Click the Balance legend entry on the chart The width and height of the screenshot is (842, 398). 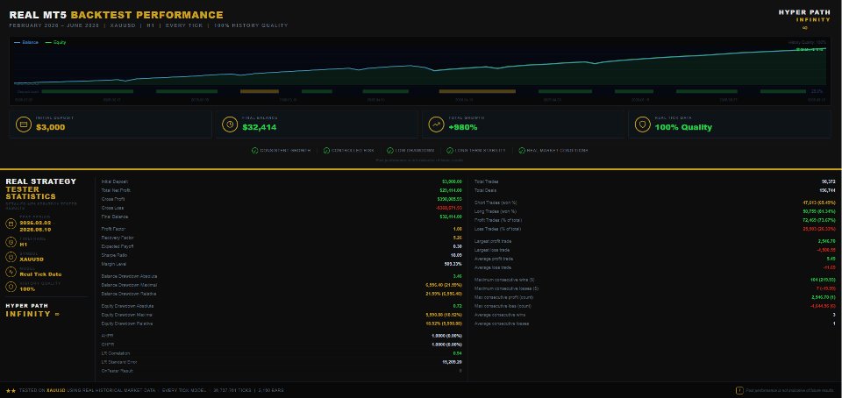click(26, 42)
